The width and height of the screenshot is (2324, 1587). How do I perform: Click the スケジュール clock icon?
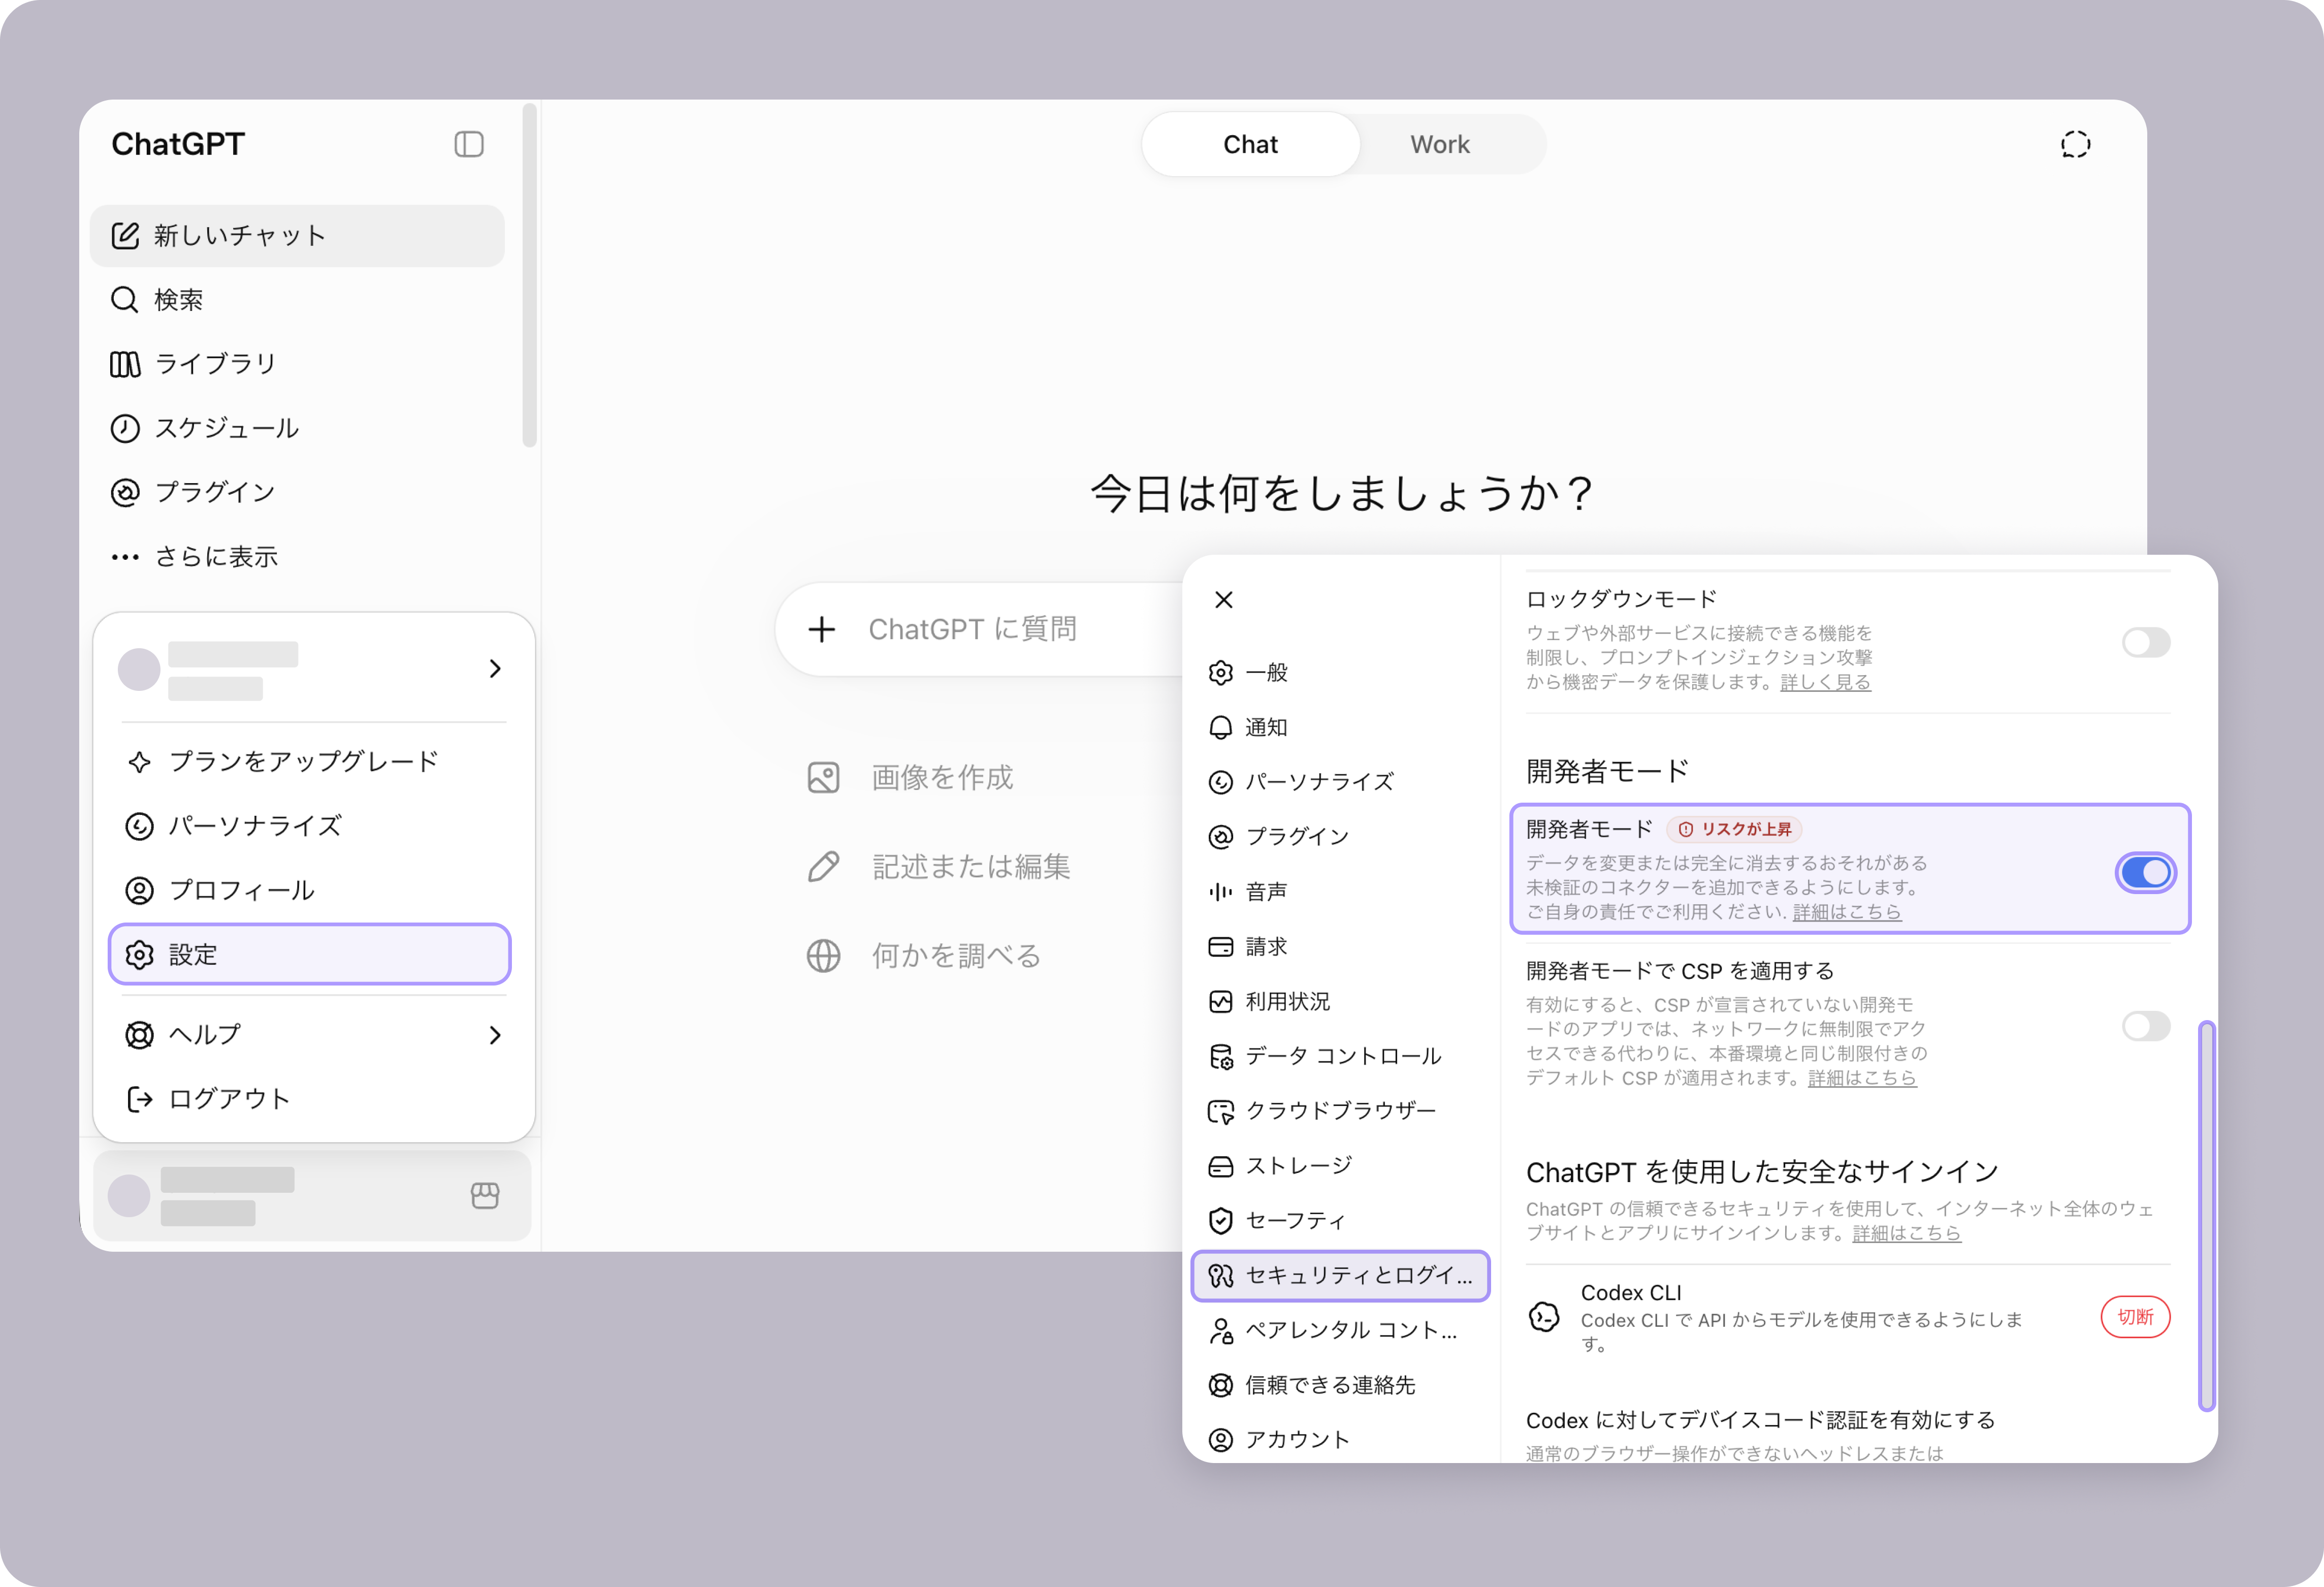click(x=125, y=428)
